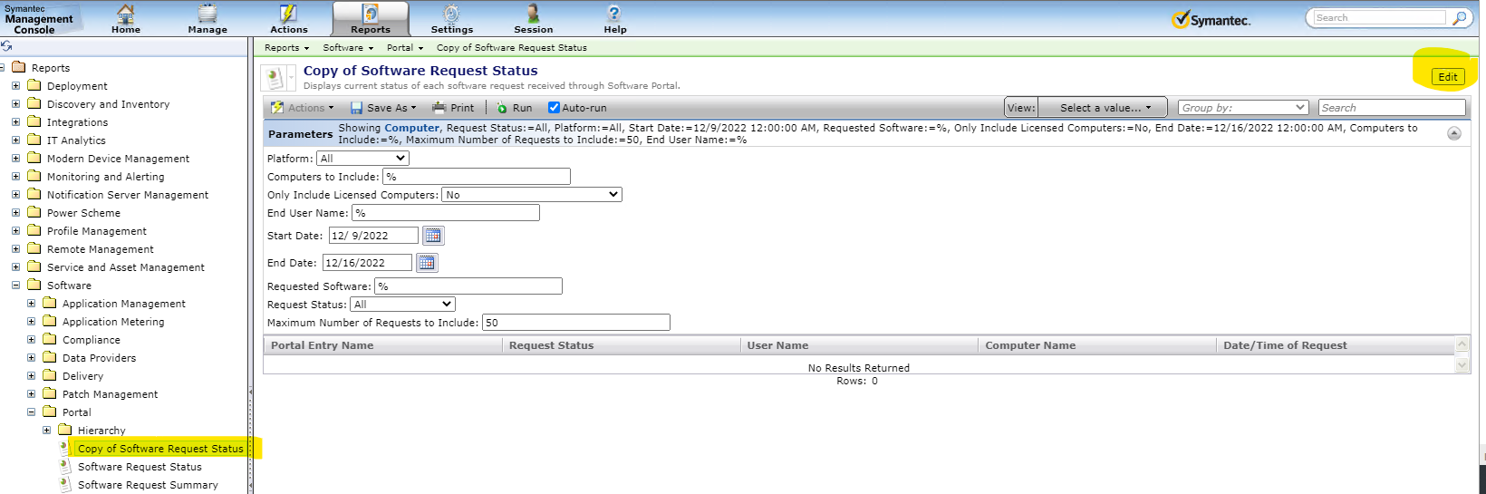Select Data Providers folder
The image size is (1486, 494).
(99, 358)
